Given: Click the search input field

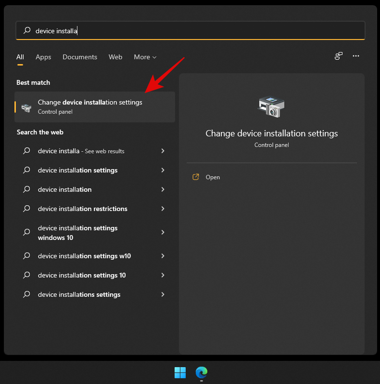Looking at the screenshot, I should point(192,30).
